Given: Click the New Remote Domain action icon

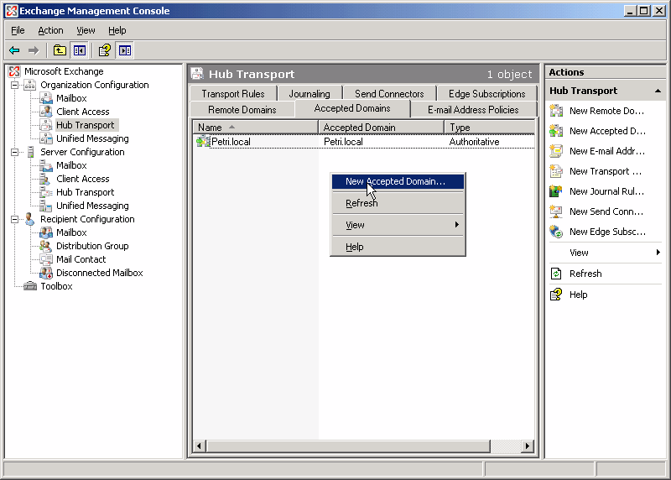Looking at the screenshot, I should pyautogui.click(x=556, y=111).
